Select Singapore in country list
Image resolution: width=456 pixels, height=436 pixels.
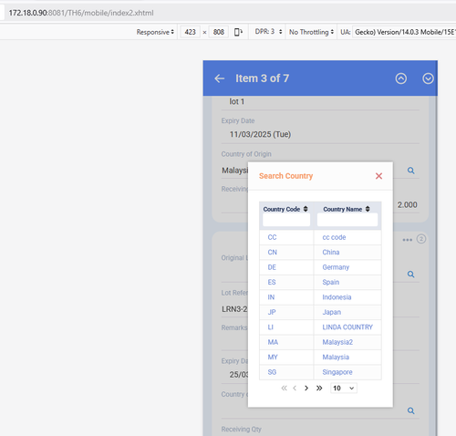(x=337, y=372)
